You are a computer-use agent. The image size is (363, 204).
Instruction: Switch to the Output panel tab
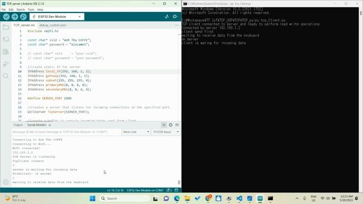pyautogui.click(x=18, y=125)
